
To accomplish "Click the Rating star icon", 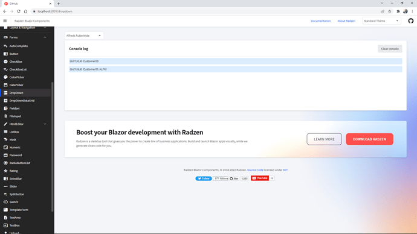I will [x=5, y=171].
